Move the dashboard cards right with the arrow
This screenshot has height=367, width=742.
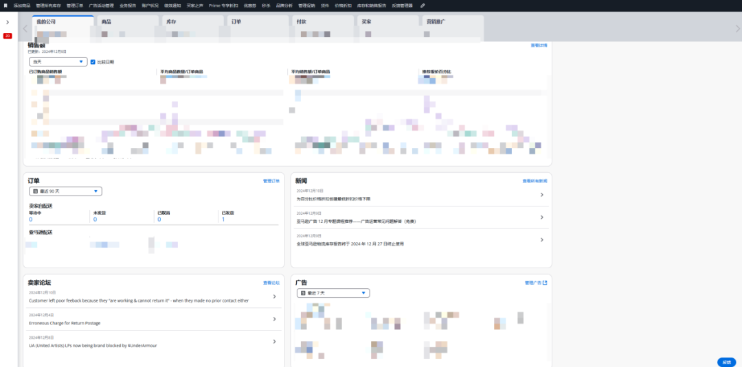coord(737,29)
